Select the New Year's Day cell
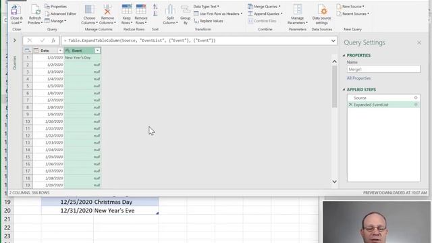This screenshot has height=243, width=432. pyautogui.click(x=82, y=57)
